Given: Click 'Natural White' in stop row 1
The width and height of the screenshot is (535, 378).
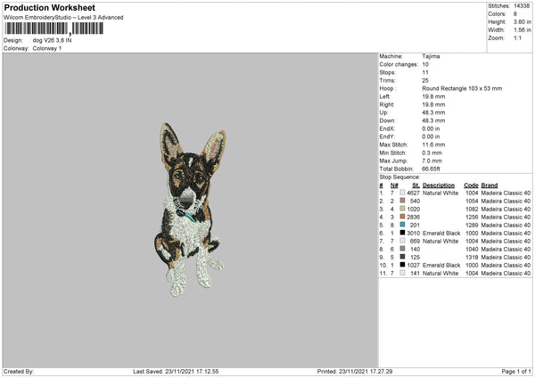Looking at the screenshot, I should pos(440,193).
